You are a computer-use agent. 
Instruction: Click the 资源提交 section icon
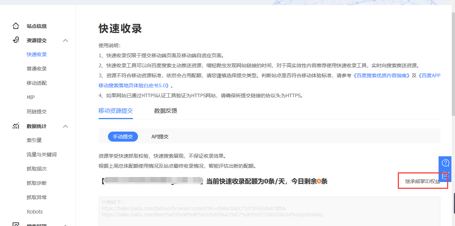click(16, 40)
